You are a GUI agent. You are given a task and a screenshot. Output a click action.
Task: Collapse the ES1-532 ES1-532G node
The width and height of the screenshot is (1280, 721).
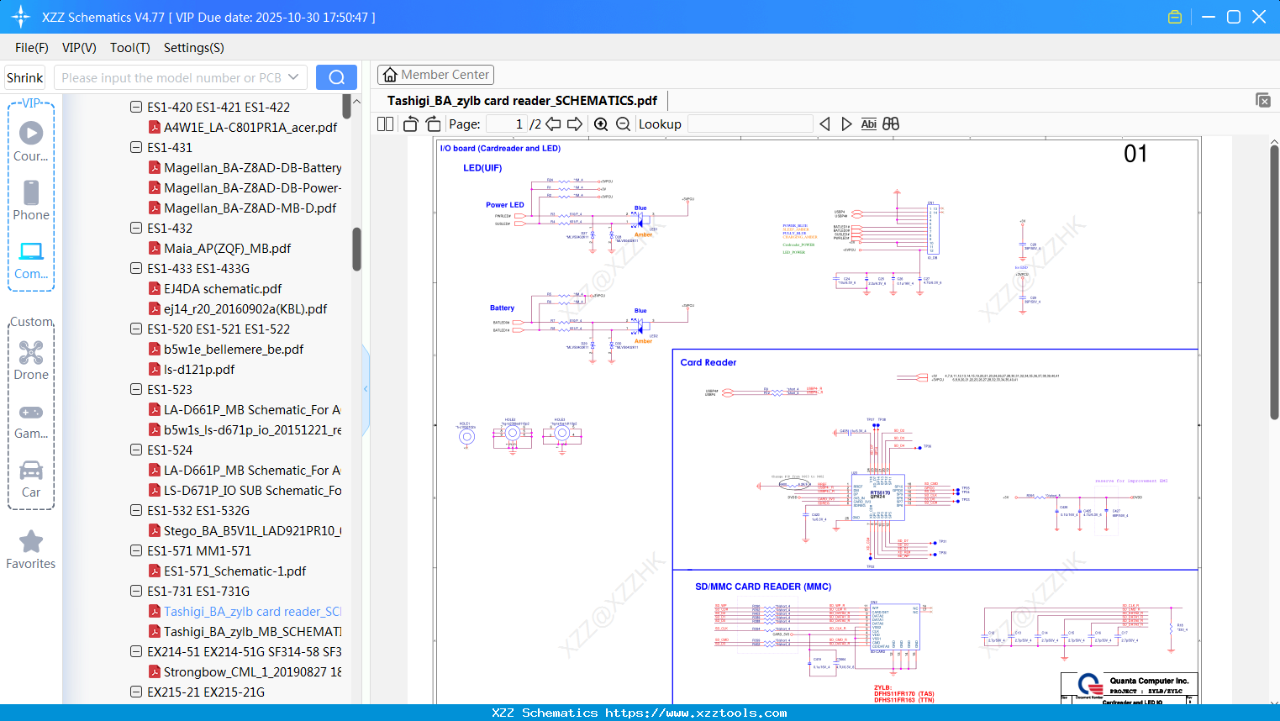136,510
